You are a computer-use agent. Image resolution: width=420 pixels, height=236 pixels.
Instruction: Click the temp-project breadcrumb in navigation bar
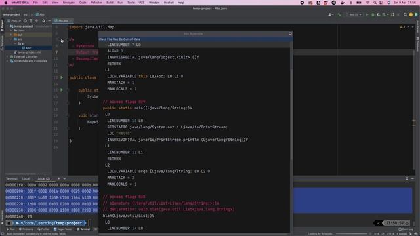[x=11, y=14]
